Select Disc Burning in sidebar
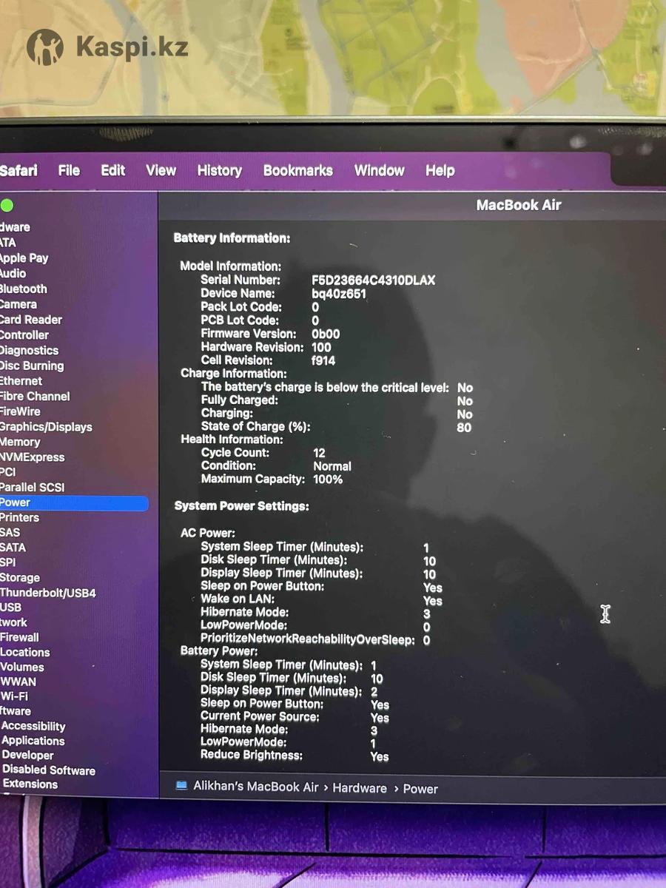This screenshot has width=666, height=888. (31, 366)
